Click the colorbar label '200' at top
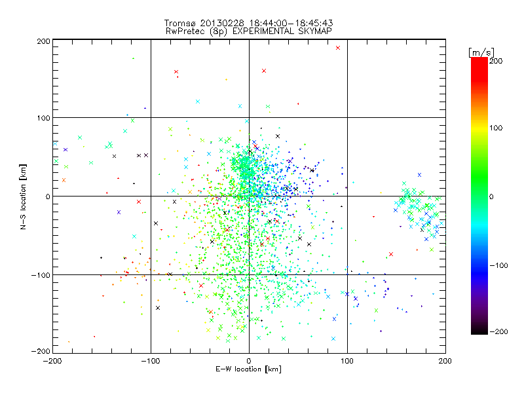 click(496, 61)
